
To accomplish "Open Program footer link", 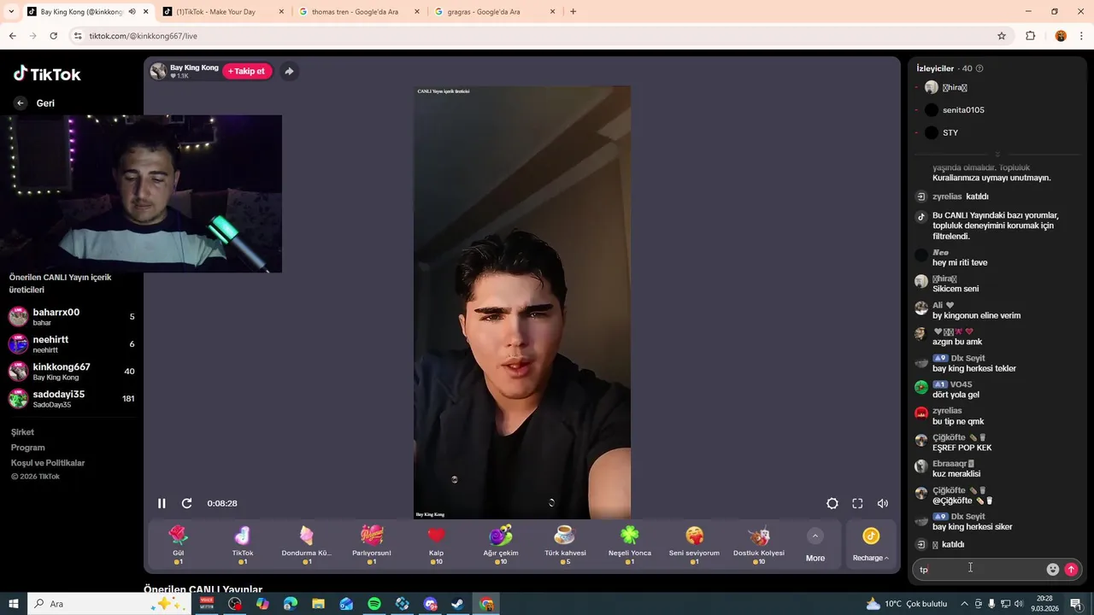I will tap(27, 448).
